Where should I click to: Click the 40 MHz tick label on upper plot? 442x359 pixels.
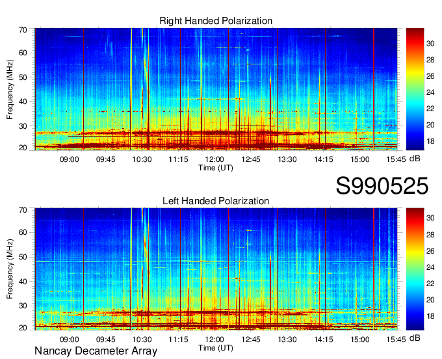23,101
